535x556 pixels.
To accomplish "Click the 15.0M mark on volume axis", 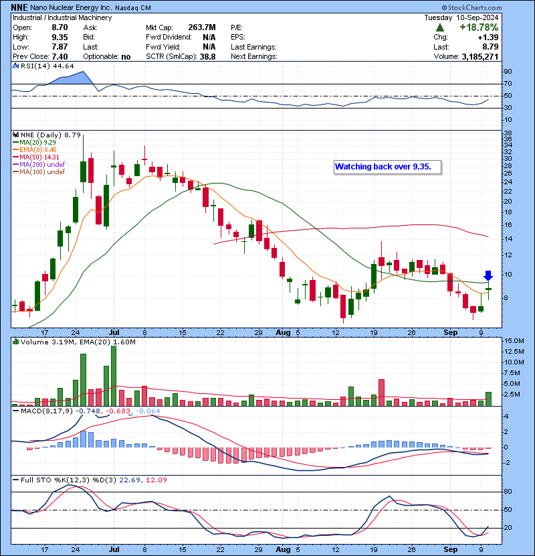I will 514,341.
